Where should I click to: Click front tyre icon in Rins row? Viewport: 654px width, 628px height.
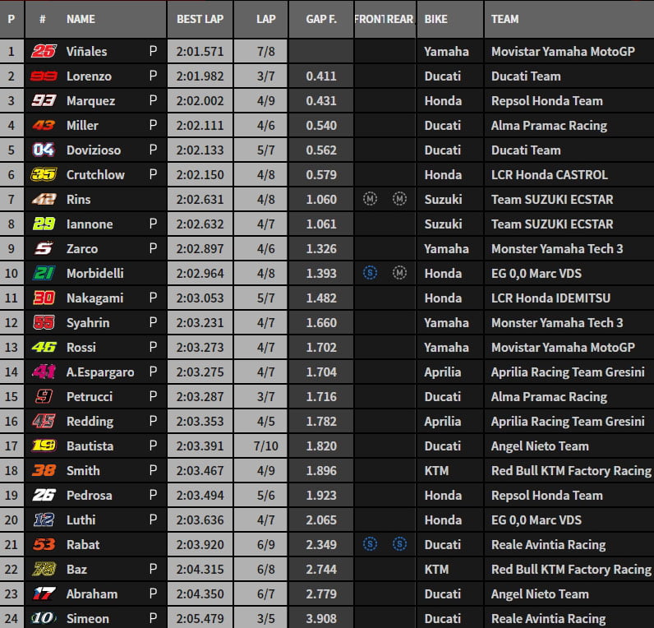pyautogui.click(x=370, y=199)
